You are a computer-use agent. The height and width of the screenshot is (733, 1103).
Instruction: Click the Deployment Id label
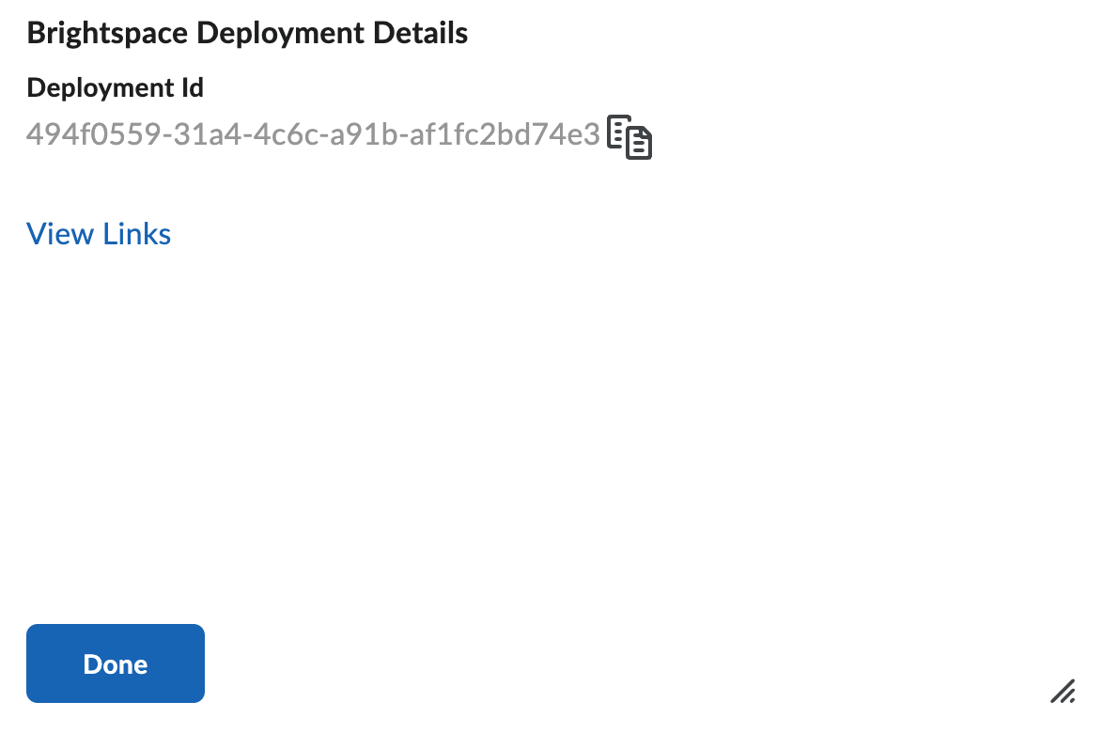coord(116,88)
